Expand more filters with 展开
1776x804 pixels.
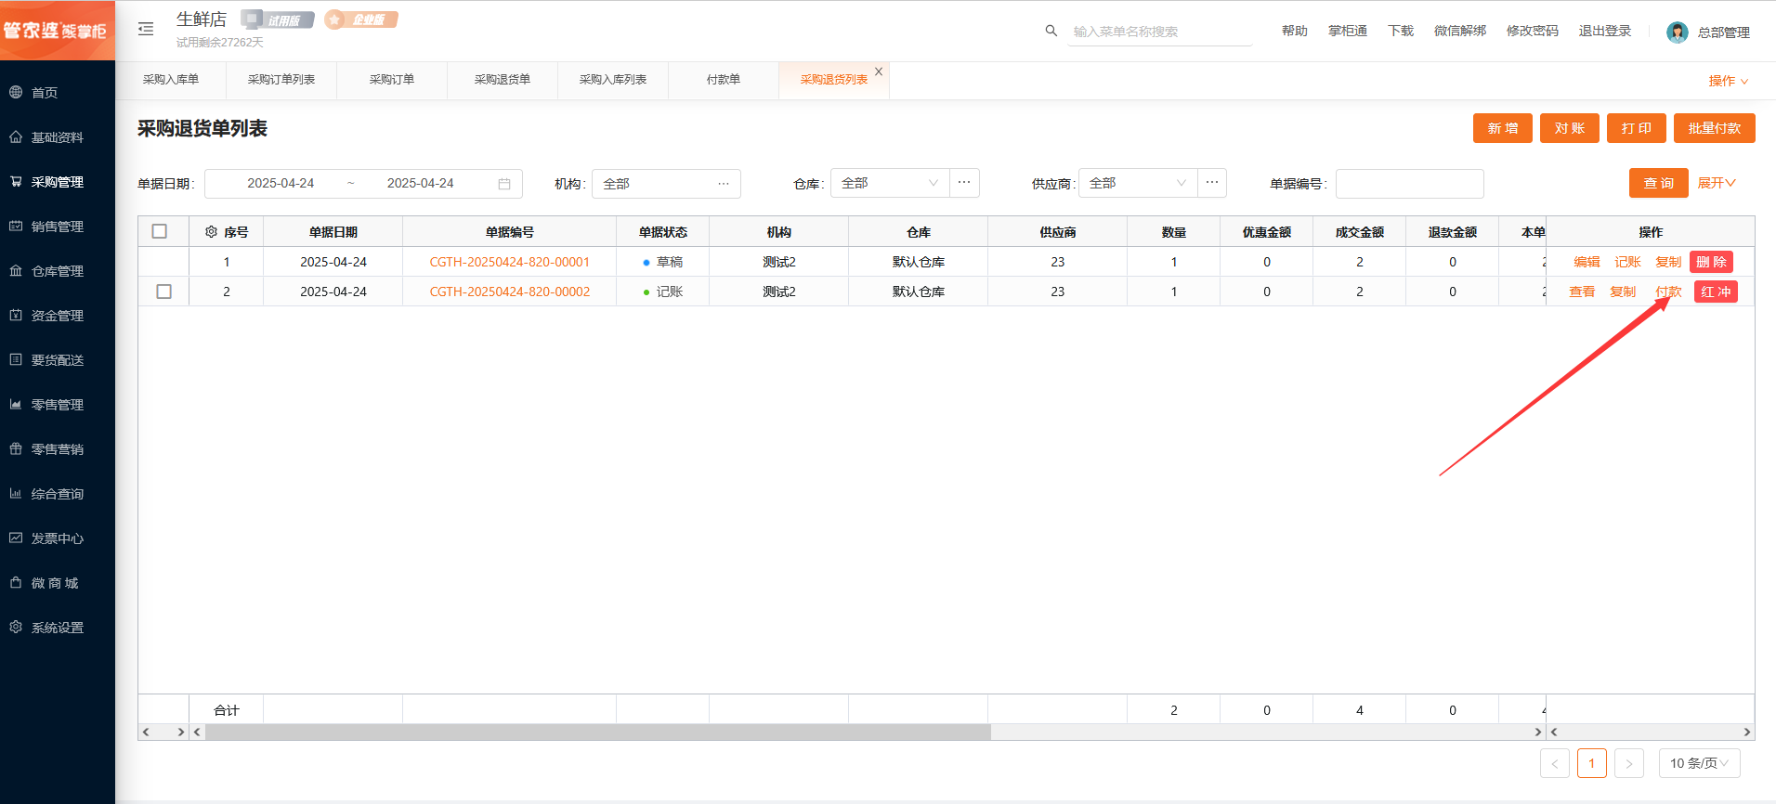click(x=1716, y=183)
